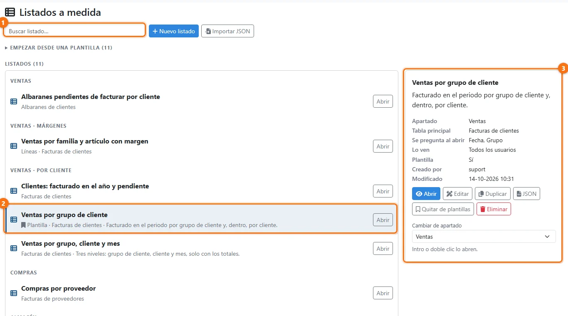Select Clientes: facturado en el año y pendiente

(x=201, y=191)
